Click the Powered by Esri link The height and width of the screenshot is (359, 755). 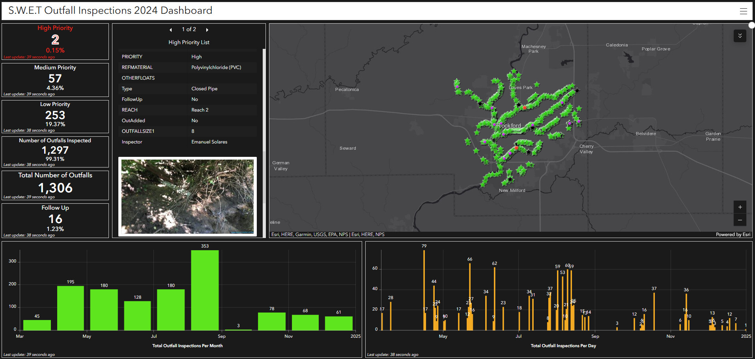[733, 234]
